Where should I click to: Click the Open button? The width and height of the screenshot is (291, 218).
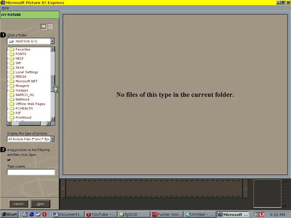[x=40, y=204]
